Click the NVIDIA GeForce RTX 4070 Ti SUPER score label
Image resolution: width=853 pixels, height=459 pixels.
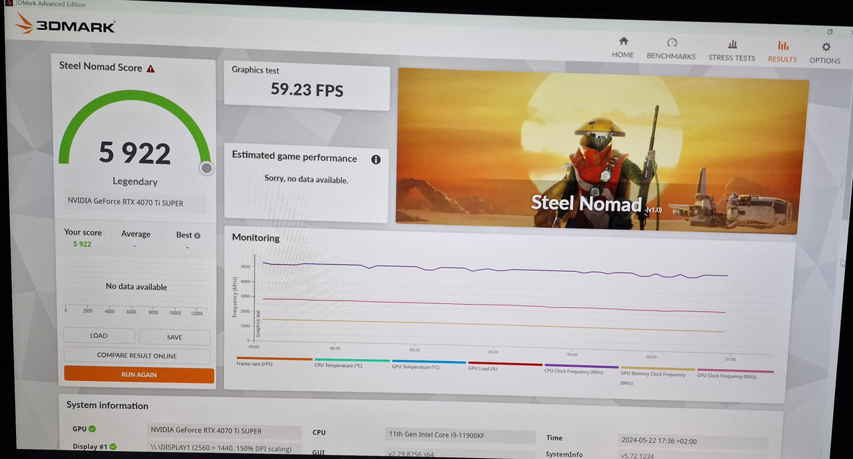point(126,203)
